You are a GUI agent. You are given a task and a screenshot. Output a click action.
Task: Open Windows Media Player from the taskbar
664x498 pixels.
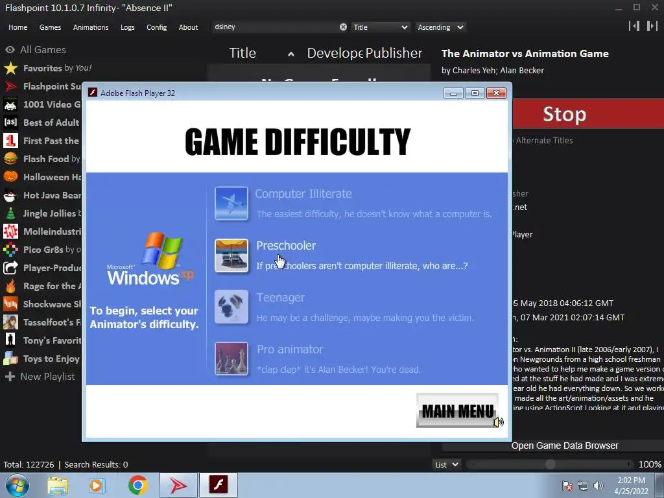[97, 485]
